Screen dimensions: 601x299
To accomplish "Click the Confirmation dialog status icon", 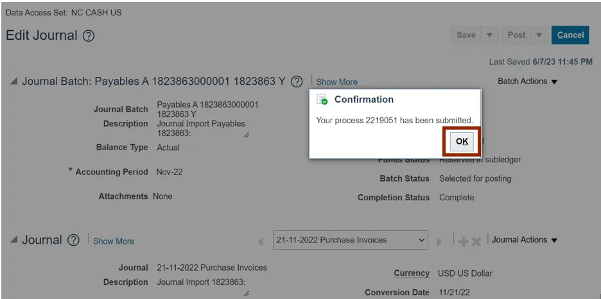I will (x=322, y=100).
